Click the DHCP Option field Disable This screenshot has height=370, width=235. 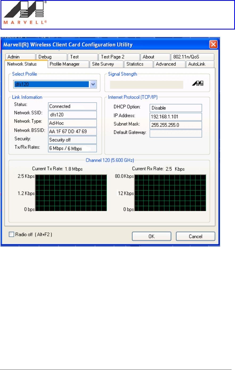(176, 108)
